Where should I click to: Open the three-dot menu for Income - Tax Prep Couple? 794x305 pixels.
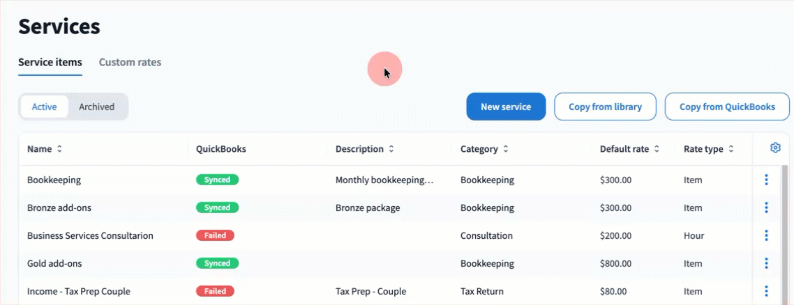pos(766,291)
